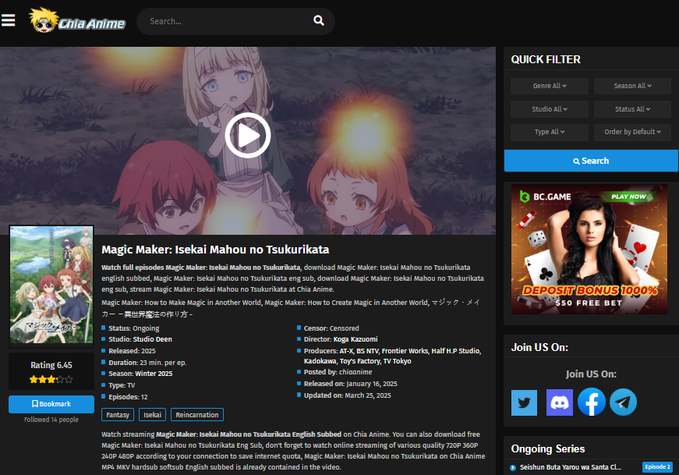Open the Telegram social icon
The height and width of the screenshot is (475, 679).
623,402
